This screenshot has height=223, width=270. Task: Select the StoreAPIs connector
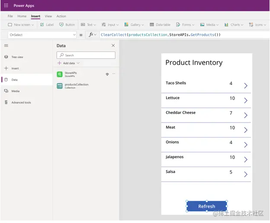[71, 74]
